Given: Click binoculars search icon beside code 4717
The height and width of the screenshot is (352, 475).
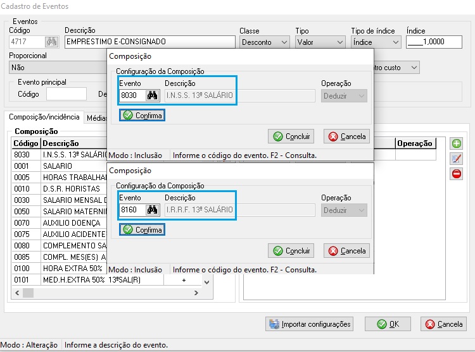Looking at the screenshot, I should click(x=51, y=42).
